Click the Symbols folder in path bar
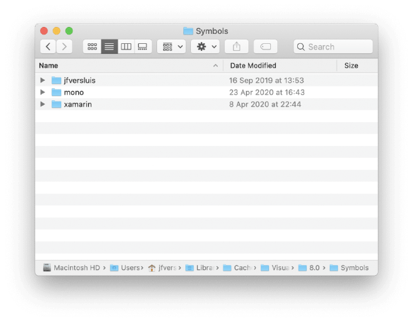413x322 pixels. (349, 267)
